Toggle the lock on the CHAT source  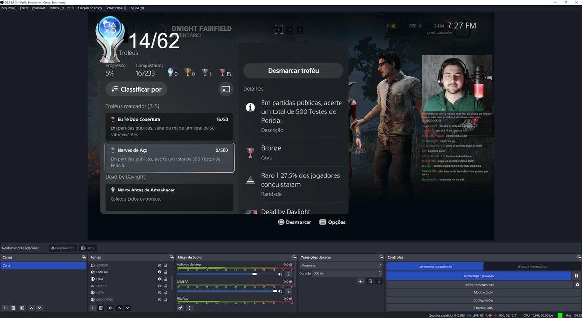point(166,279)
